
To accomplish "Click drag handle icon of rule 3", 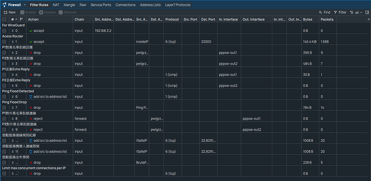I will [13, 63].
